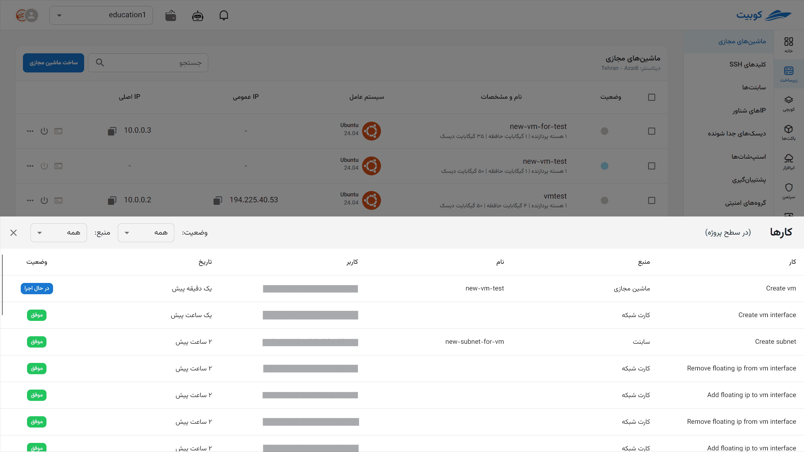Toggle power for vmtest
The width and height of the screenshot is (804, 452).
pos(44,200)
